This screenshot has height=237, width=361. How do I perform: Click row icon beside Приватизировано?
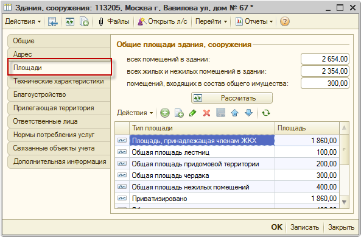point(122,198)
